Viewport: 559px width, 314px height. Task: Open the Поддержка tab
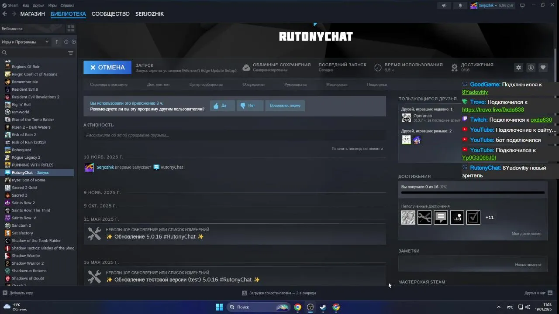coord(377,85)
